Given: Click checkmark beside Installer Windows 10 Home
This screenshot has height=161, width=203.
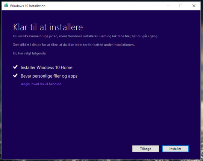Looking at the screenshot, I should [x=15, y=67].
